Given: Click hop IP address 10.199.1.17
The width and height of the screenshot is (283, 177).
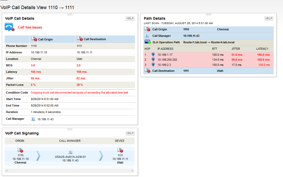Looking at the screenshot, I should pos(165,55).
